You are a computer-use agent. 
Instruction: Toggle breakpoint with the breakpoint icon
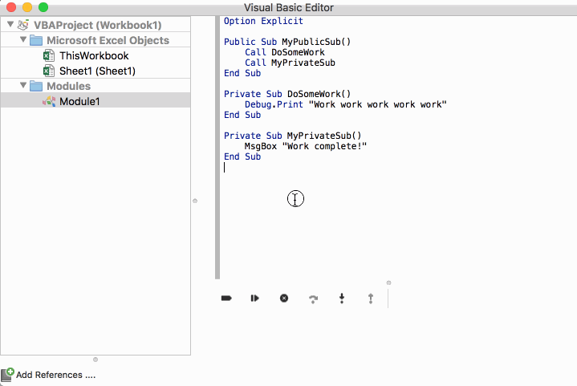click(x=226, y=298)
